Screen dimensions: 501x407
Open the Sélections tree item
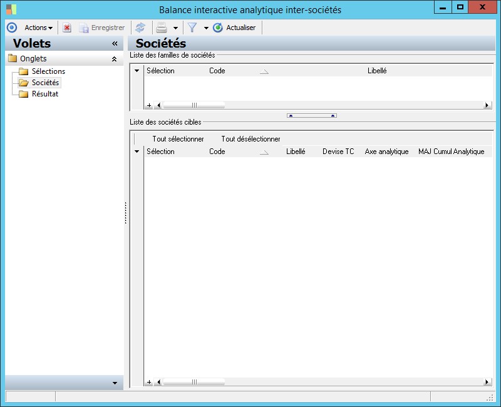coord(48,71)
